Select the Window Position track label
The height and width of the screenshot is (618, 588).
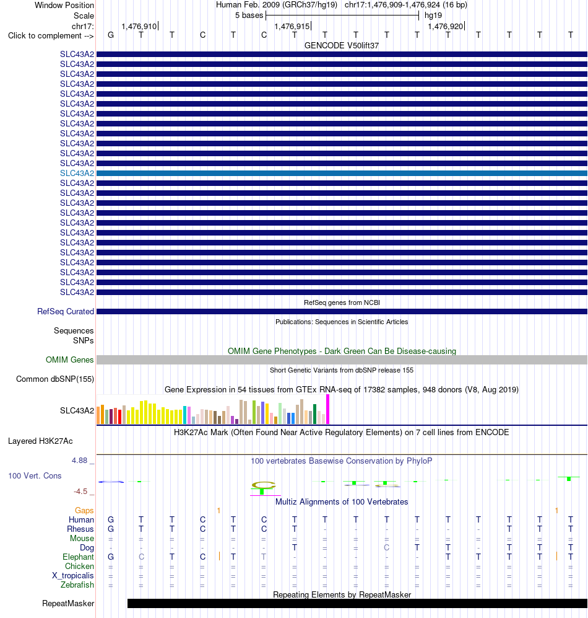coord(64,6)
